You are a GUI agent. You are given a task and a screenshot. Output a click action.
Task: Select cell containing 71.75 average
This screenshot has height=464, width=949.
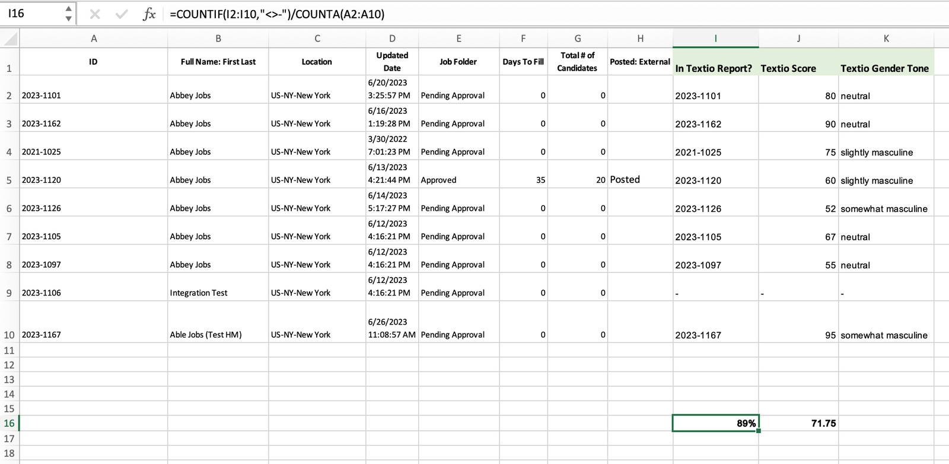(798, 423)
